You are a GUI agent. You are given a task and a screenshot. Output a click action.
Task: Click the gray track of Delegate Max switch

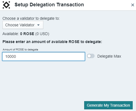click(x=93, y=56)
